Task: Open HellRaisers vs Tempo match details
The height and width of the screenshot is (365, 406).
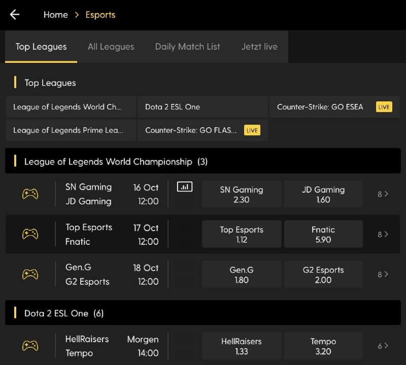Action: [87, 346]
